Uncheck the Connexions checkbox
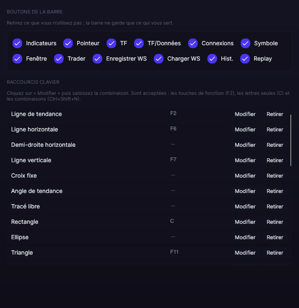299x308 pixels. tap(193, 43)
